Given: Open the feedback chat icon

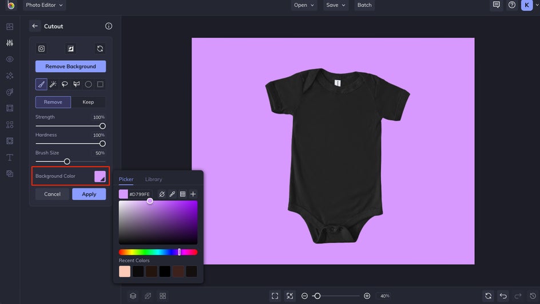Looking at the screenshot, I should [x=497, y=5].
